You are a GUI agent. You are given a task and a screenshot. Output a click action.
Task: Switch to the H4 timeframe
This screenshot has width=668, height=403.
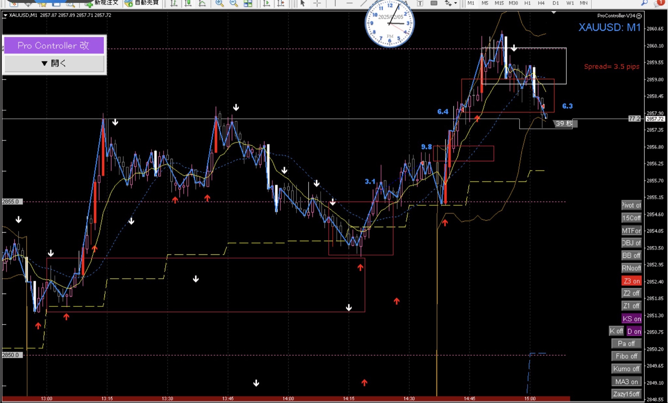click(541, 3)
